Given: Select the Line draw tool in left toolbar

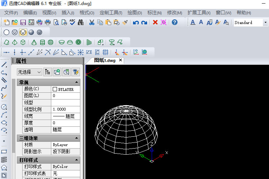Looking at the screenshot, I should (x=4, y=65).
